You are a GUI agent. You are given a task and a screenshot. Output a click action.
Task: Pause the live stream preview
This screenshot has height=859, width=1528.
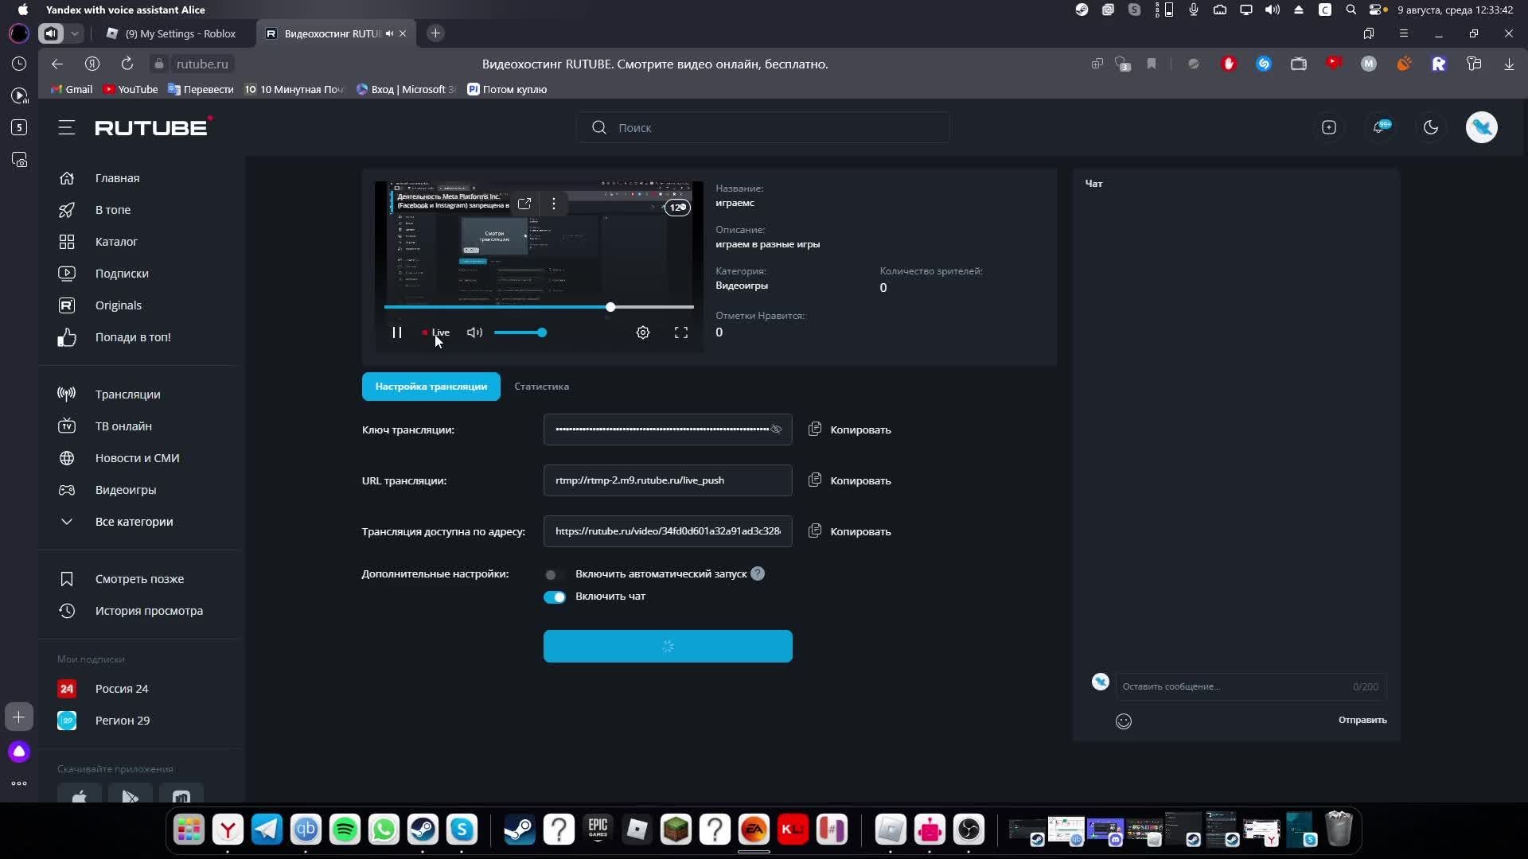coord(396,332)
